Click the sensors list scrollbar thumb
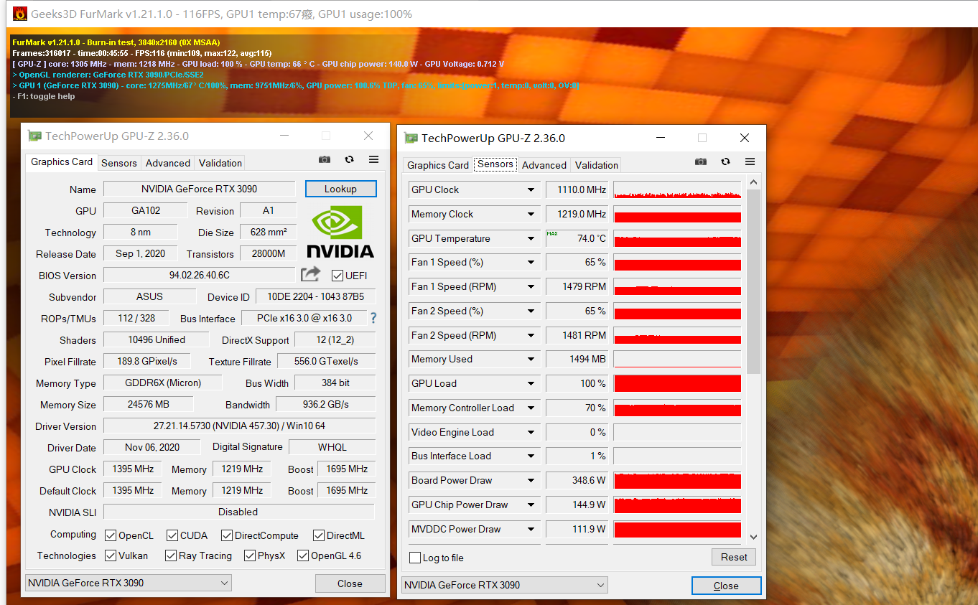Image resolution: width=978 pixels, height=605 pixels. 753,282
